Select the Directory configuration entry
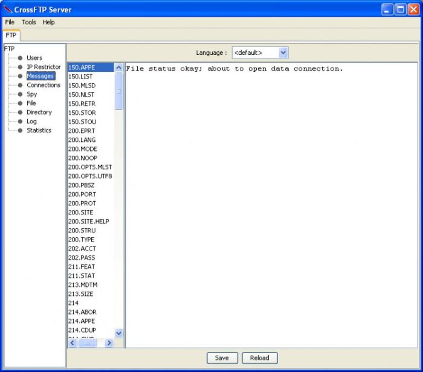423x372 pixels. [x=39, y=112]
